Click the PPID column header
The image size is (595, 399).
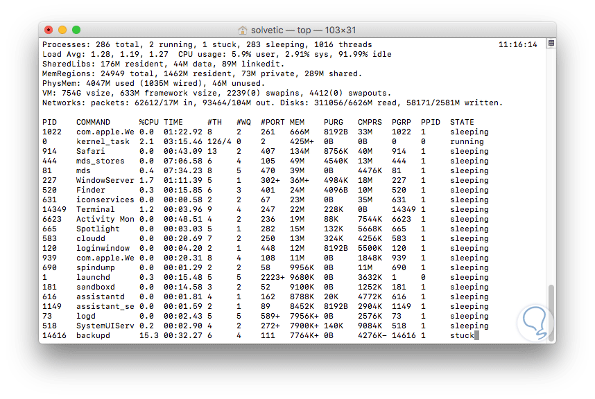pyautogui.click(x=431, y=122)
